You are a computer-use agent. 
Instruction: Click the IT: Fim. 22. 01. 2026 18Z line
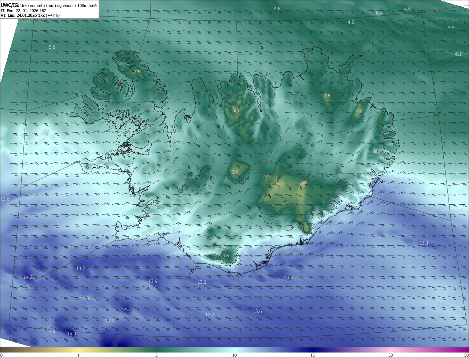tap(23, 10)
